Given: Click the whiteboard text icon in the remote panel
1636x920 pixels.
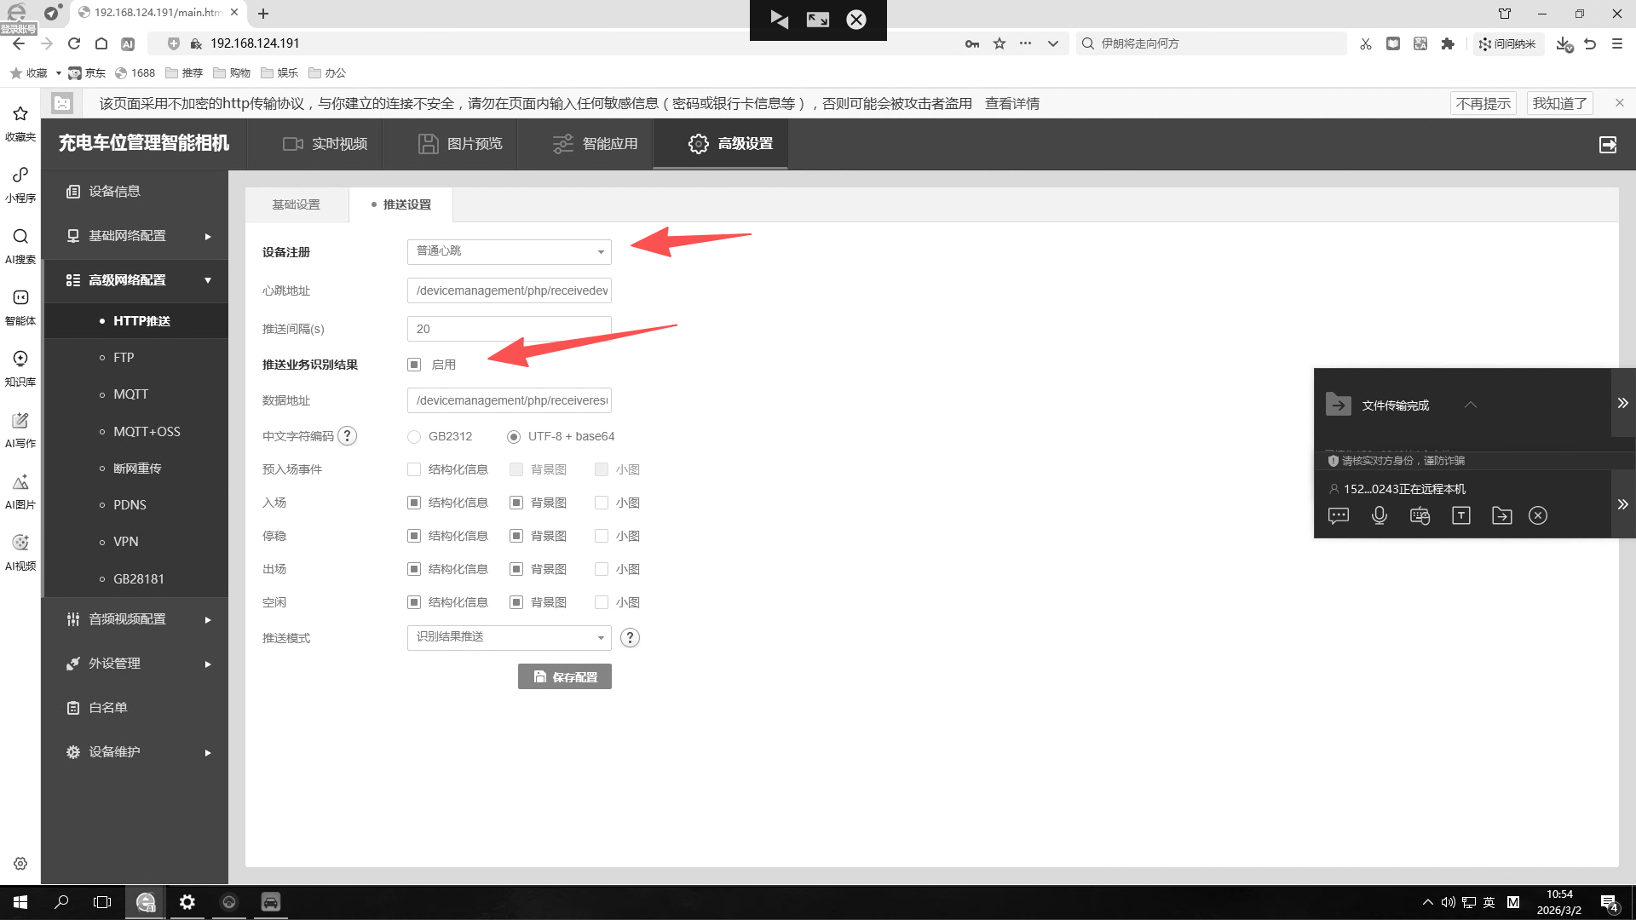Looking at the screenshot, I should (x=1461, y=515).
